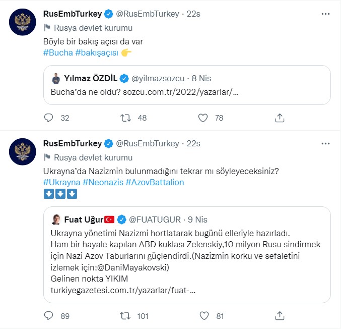The height and width of the screenshot is (329, 341).
Task: Open the turkiyegazetesi.com.tr article link
Action: coord(123,290)
